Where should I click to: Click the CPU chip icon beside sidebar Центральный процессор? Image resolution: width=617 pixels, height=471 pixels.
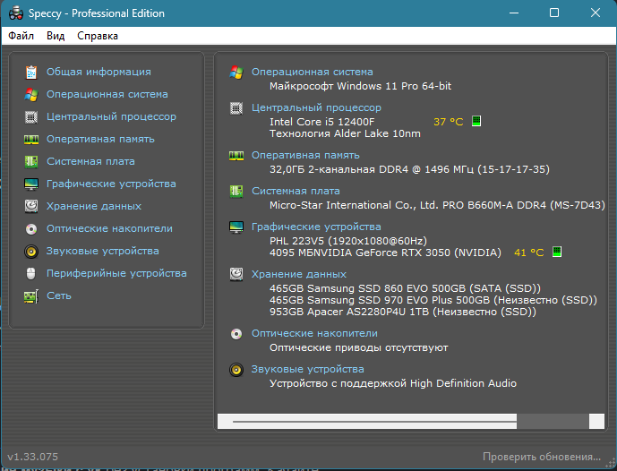(x=31, y=117)
